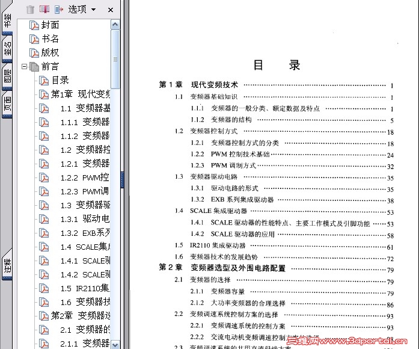The width and height of the screenshot is (419, 349).
Task: Open the 封面 bookmark
Action: coord(50,25)
